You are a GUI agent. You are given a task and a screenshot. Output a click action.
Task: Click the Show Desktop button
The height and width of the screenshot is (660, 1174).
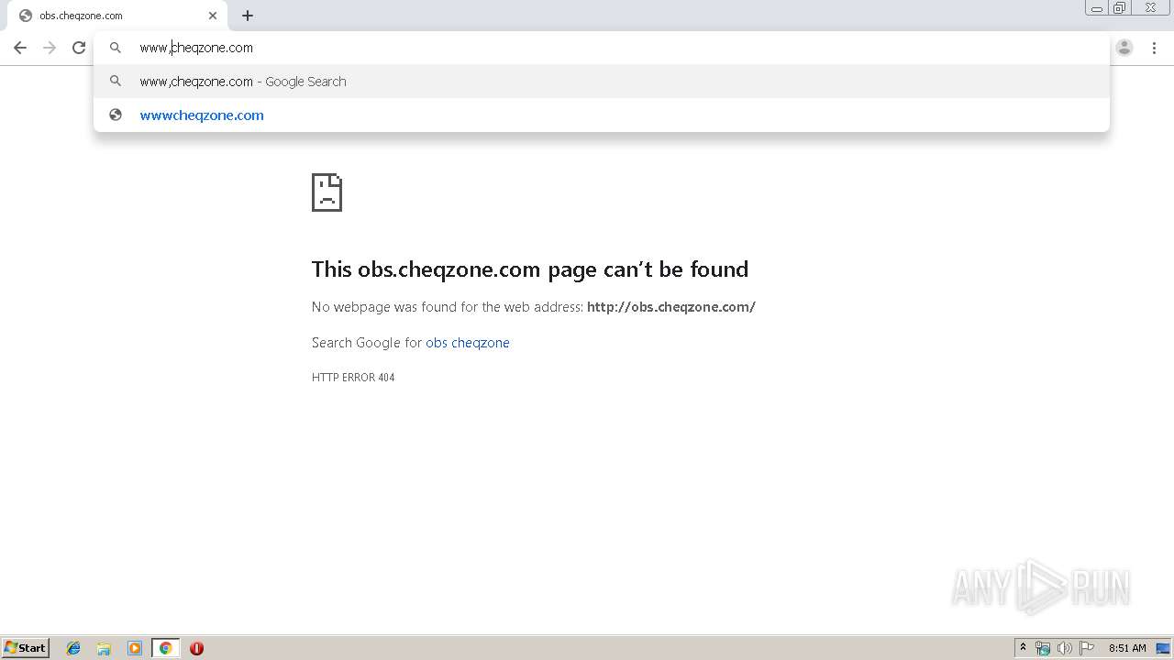pos(1163,648)
